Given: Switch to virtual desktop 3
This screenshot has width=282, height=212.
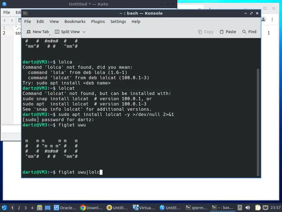Looking at the screenshot, I should (26, 208).
